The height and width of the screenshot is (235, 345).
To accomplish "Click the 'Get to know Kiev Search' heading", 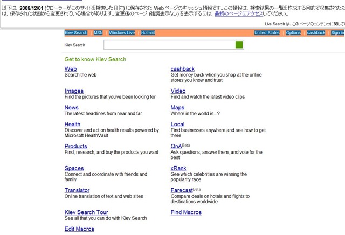I will click(95, 59).
